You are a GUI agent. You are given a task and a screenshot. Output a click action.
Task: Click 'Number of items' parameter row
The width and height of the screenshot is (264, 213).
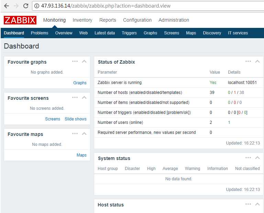point(143,103)
